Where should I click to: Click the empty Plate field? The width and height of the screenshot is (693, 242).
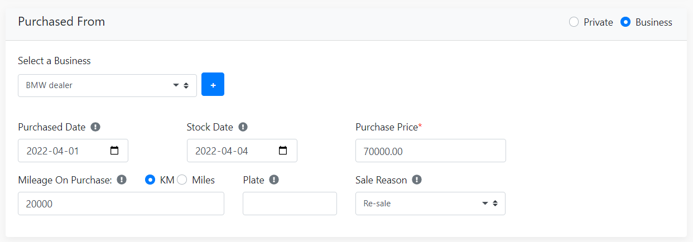[x=290, y=204]
